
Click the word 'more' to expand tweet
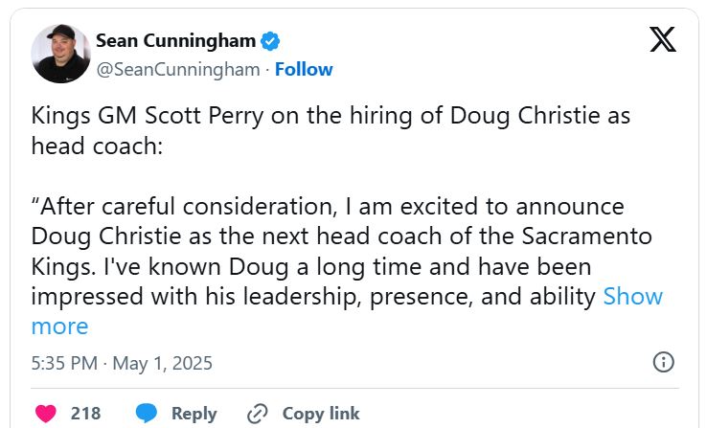click(59, 326)
